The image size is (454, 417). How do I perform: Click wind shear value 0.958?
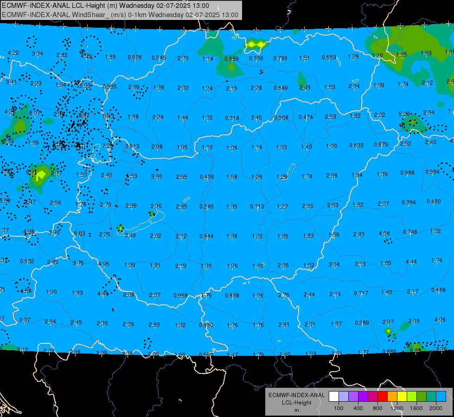click(x=181, y=295)
